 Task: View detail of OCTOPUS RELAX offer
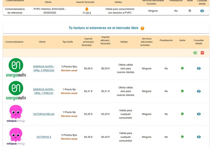click(x=199, y=114)
